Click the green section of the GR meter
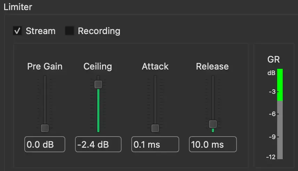This screenshot has width=298, height=171. click(280, 85)
